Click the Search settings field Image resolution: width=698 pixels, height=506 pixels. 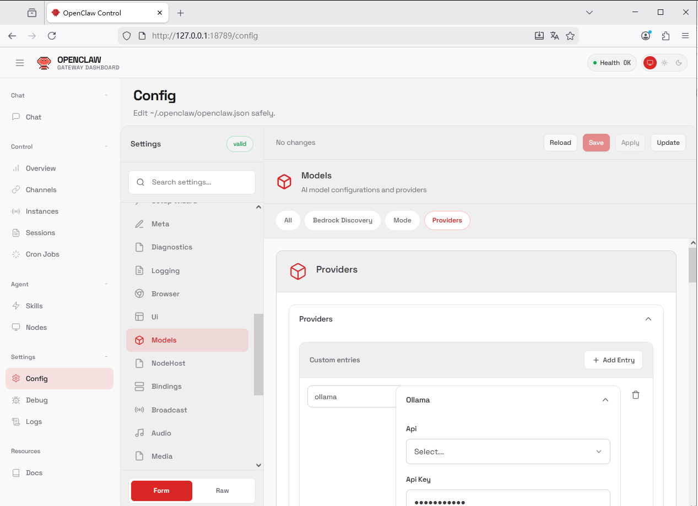[192, 182]
